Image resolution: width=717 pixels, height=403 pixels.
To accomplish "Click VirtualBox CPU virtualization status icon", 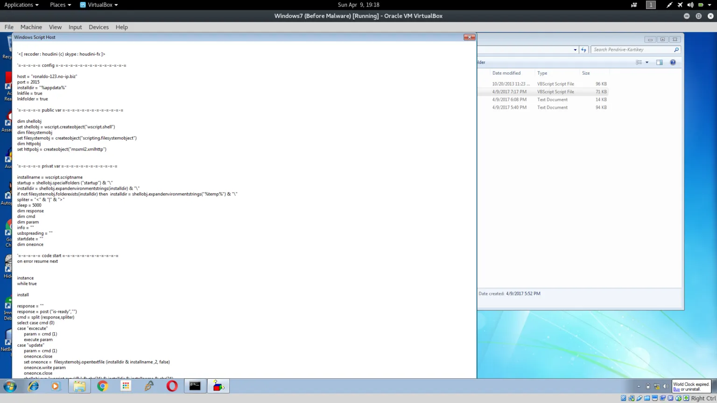I will coord(671,398).
